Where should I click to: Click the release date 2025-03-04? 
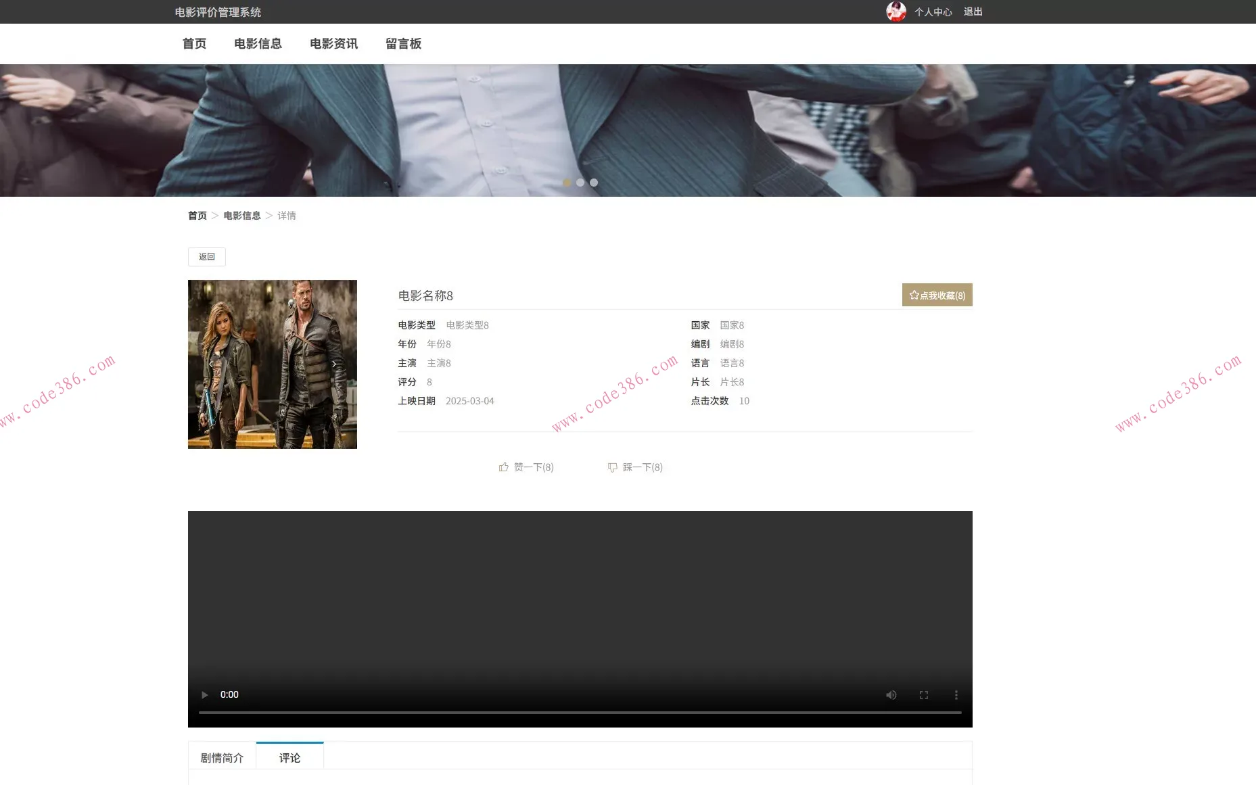pos(470,401)
